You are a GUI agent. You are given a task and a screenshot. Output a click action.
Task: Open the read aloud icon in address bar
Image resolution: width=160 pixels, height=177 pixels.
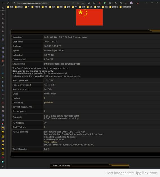coord(74,3)
